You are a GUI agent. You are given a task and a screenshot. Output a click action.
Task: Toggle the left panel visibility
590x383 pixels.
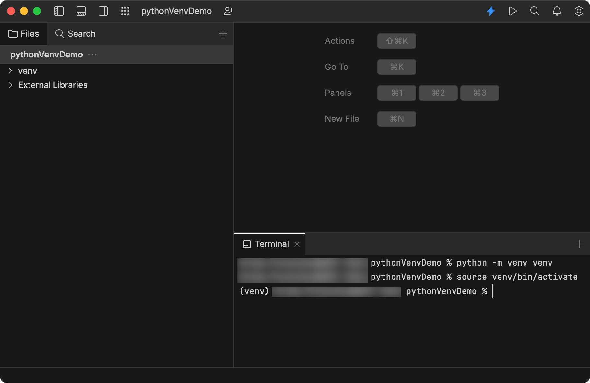59,11
